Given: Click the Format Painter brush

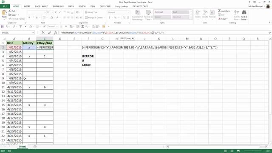Looking at the screenshot, I should click(17, 19).
